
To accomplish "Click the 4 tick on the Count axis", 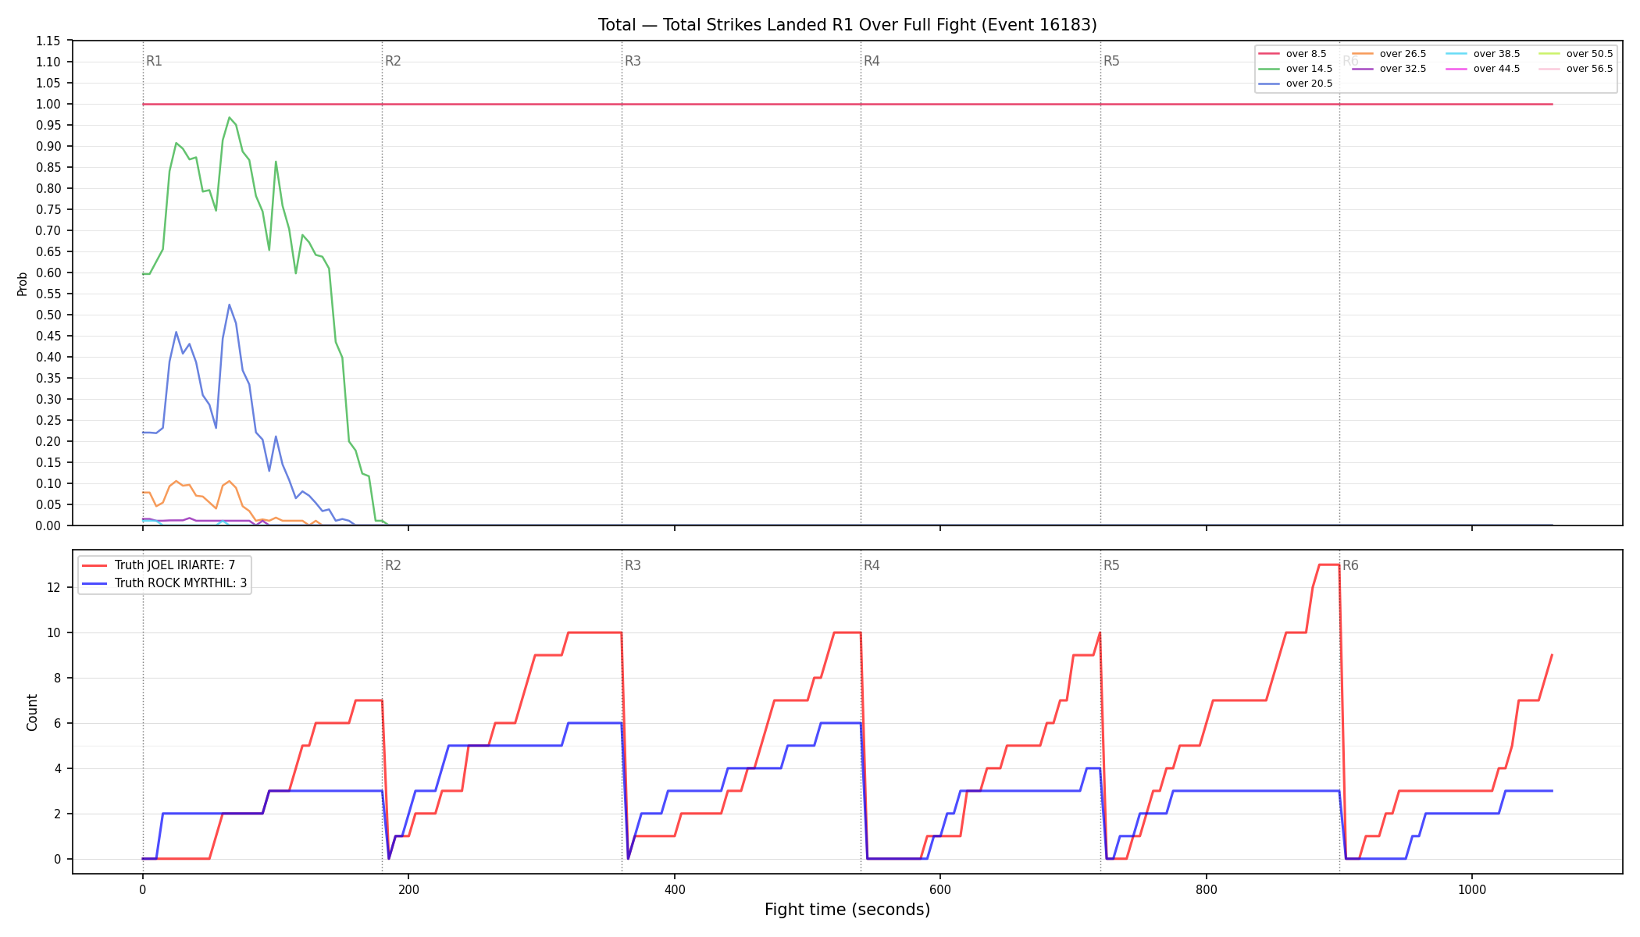I will [57, 768].
